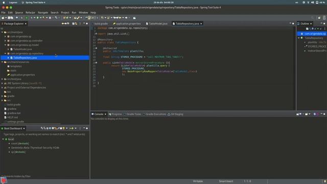Screen dimensions: 327x184
Task: Click Package Explorer horizontal scrollbar
Action: click(x=31, y=124)
